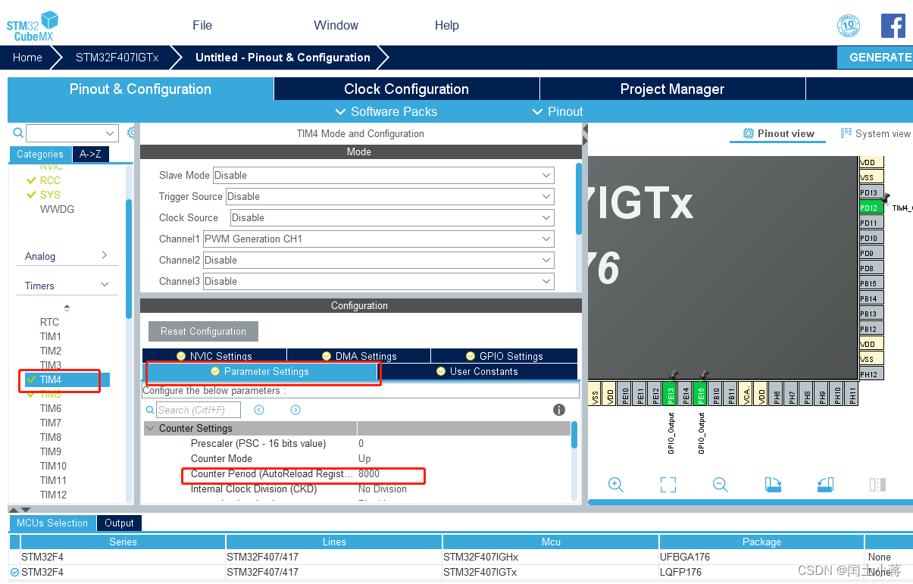The image size is (913, 584).
Task: Switch to the Project Manager tab
Action: click(673, 89)
